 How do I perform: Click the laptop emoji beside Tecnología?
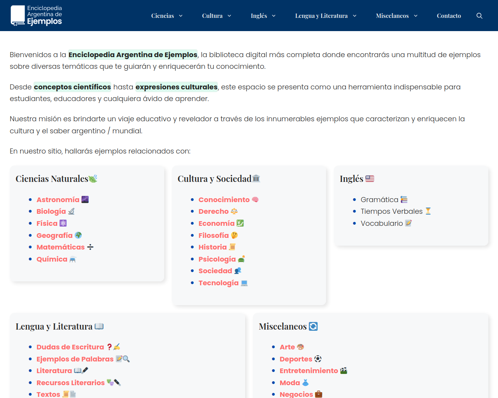click(x=244, y=283)
